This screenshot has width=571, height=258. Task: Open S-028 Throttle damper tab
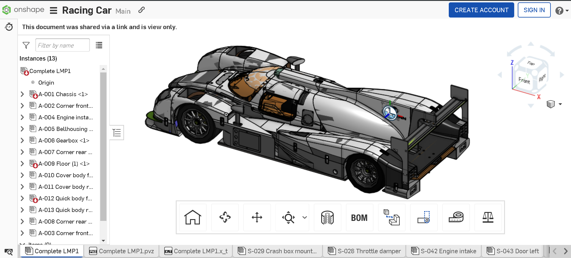tap(365, 251)
